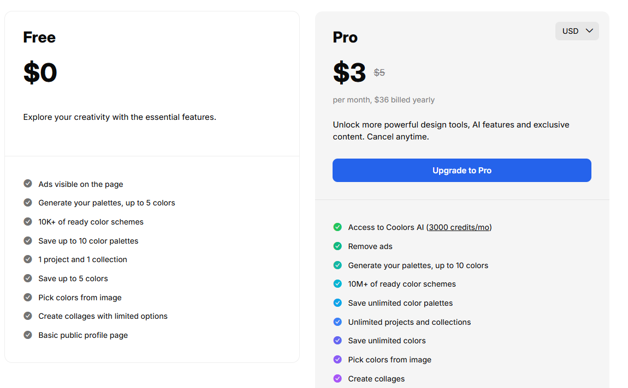628x388 pixels.
Task: Click the checkmark beside Save unlimited colors
Action: point(337,341)
